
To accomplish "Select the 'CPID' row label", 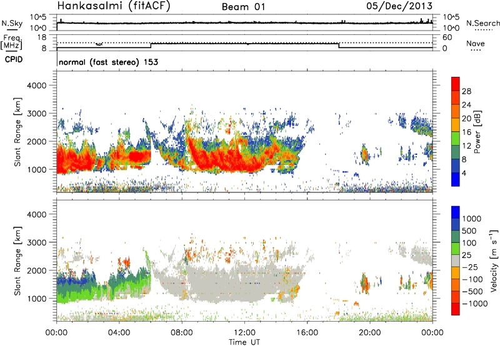I will (x=14, y=59).
